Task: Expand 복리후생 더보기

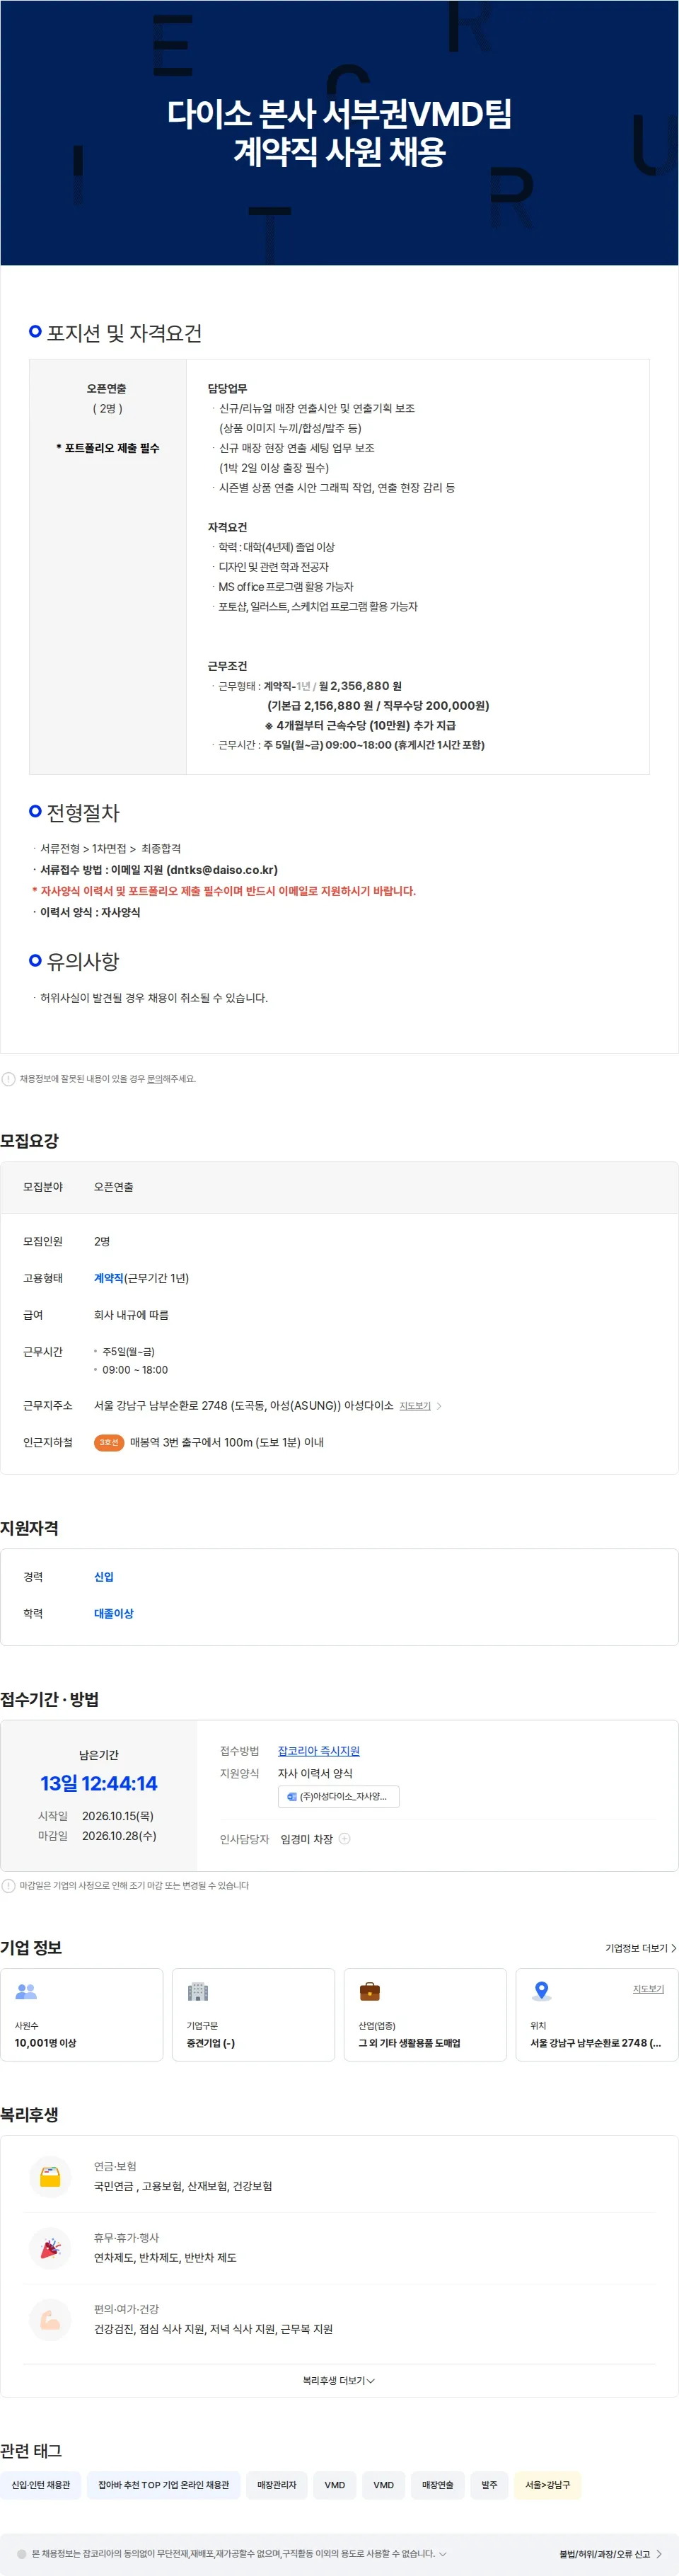Action: tap(339, 2380)
